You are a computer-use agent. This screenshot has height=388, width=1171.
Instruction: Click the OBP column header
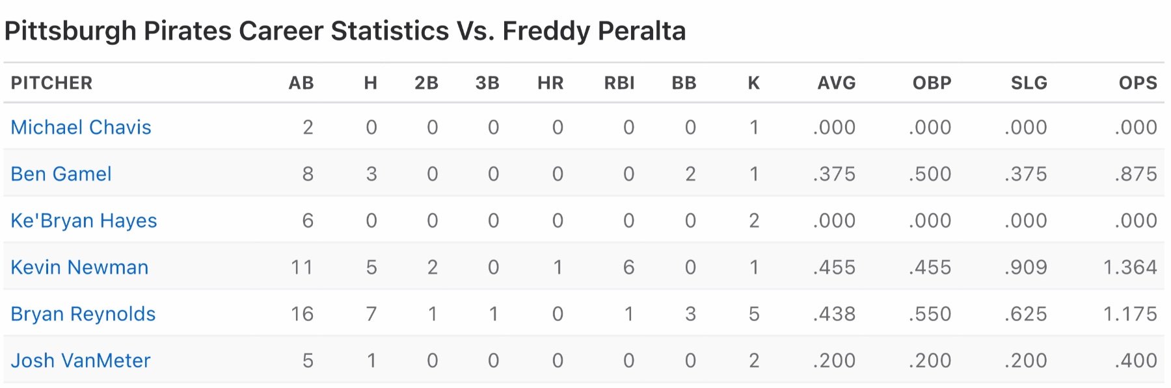932,83
